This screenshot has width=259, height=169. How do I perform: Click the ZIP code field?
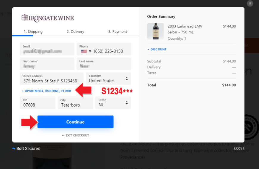pos(38,105)
